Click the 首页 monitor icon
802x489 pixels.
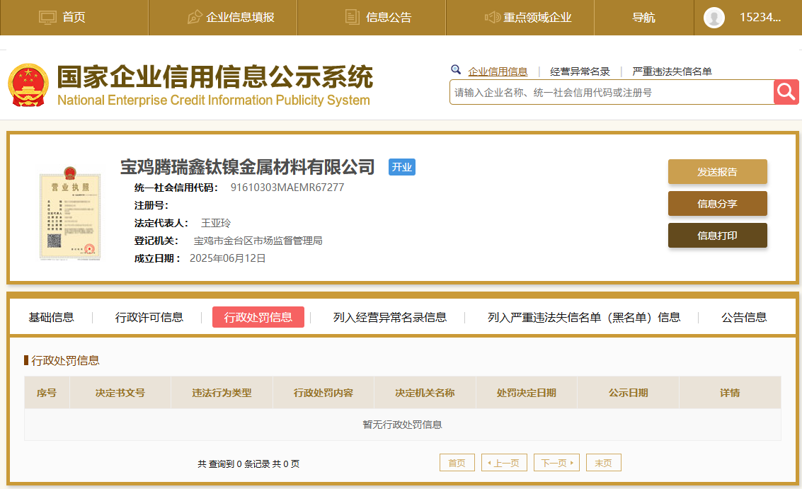coord(47,18)
